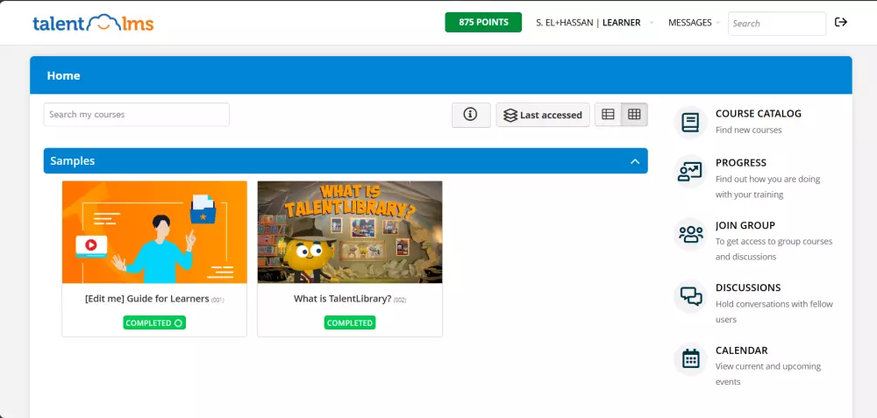Screen dimensions: 877x418
Task: Open the S. El+Hassan Learner user menu
Action: pyautogui.click(x=595, y=23)
